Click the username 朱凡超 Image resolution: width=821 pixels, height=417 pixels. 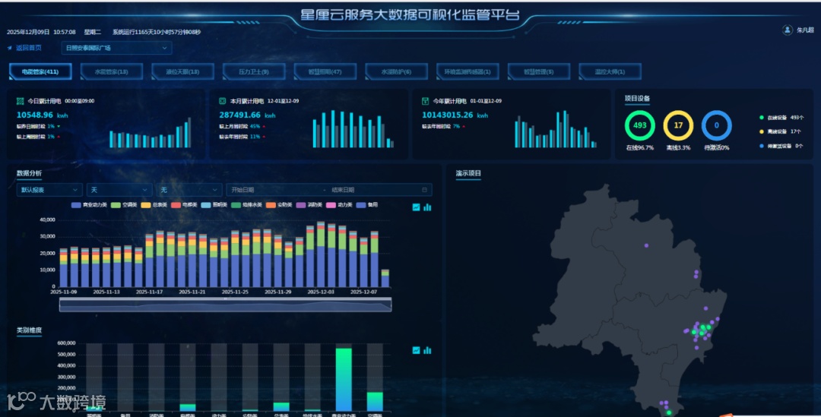click(x=805, y=30)
